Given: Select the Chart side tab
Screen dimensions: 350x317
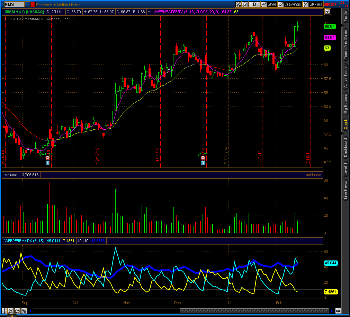Looking at the screenshot, I should pos(345,125).
